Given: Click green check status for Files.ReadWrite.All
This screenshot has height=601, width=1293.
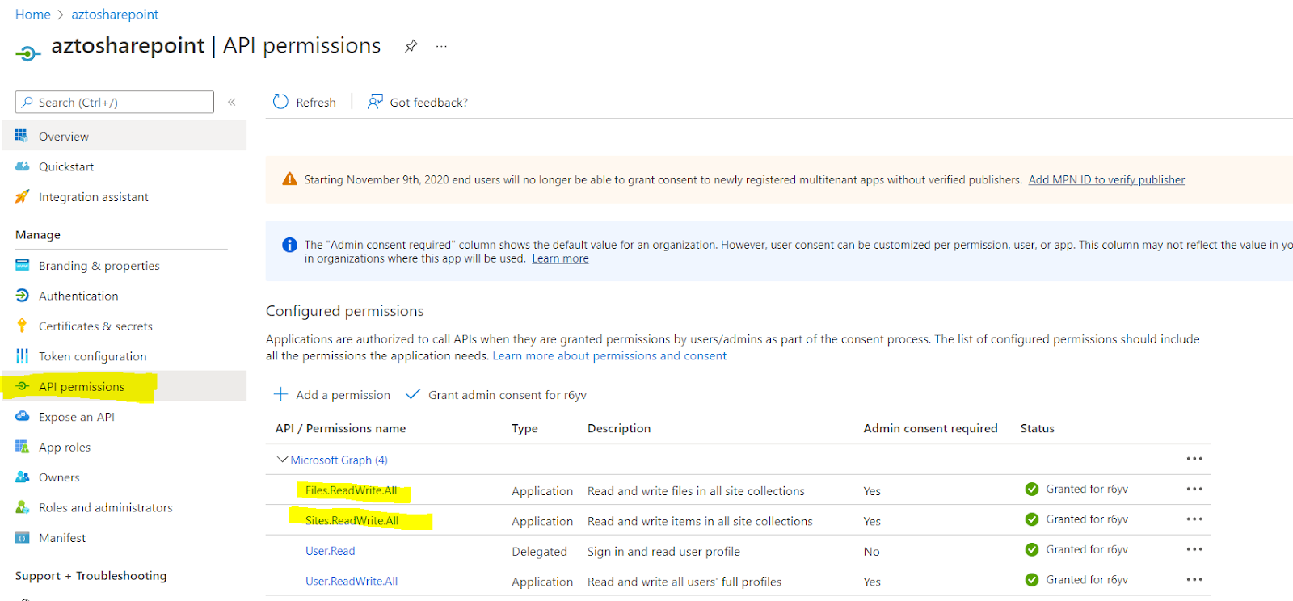Looking at the screenshot, I should click(x=1032, y=489).
